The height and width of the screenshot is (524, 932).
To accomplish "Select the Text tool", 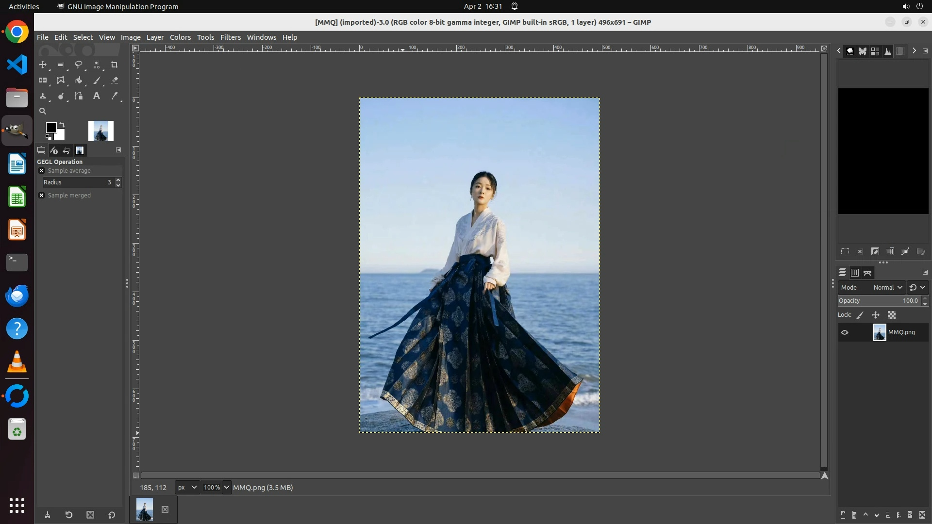I will click(96, 96).
